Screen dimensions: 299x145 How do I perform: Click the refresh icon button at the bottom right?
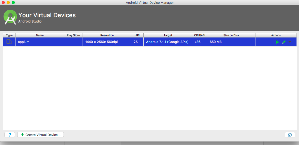point(290,135)
